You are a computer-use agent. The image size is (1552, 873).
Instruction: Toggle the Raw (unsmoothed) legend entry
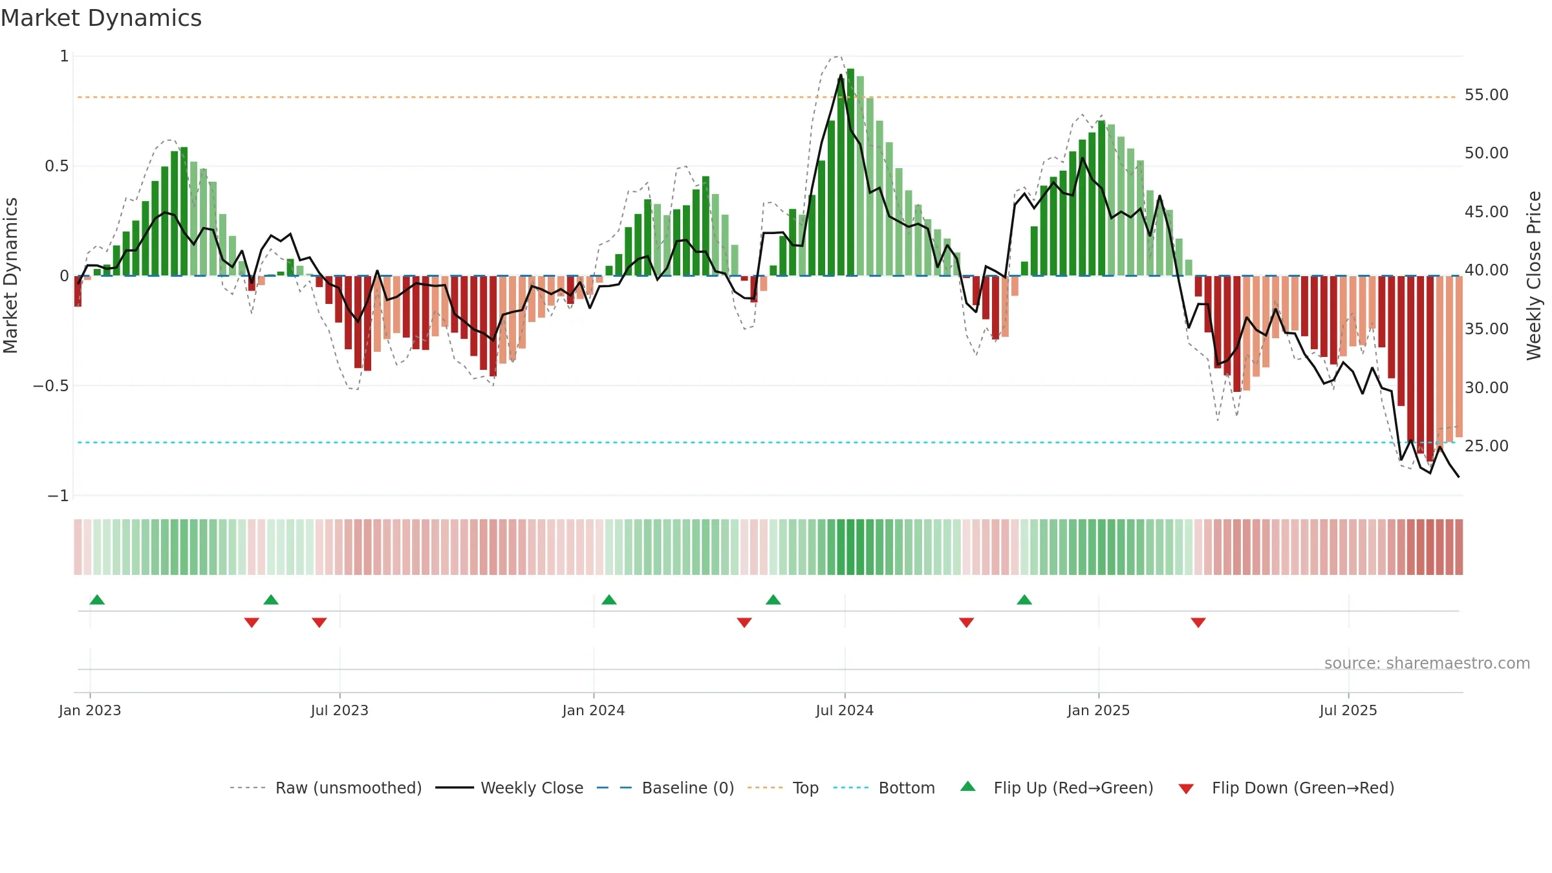[x=325, y=788]
